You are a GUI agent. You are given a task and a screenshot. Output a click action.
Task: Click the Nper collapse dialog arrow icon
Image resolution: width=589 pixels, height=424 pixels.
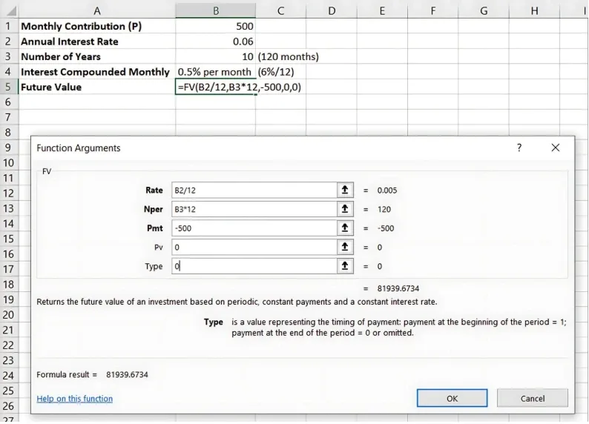[345, 209]
